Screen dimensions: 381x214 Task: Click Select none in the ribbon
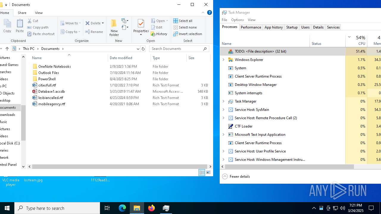185,27
